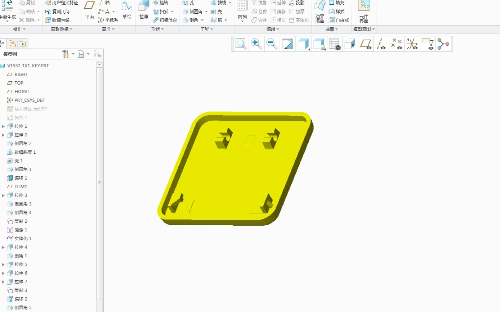Expand the 拉伸 1 feature node
This screenshot has width=500, height=312.
(3, 126)
